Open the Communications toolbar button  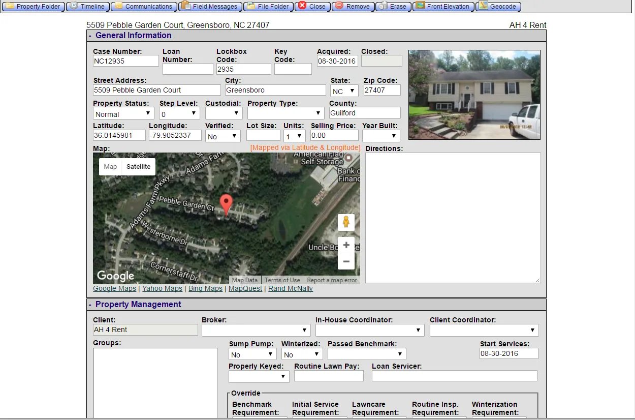click(x=144, y=7)
